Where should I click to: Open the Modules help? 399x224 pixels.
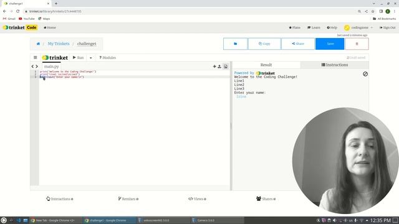pyautogui.click(x=107, y=58)
